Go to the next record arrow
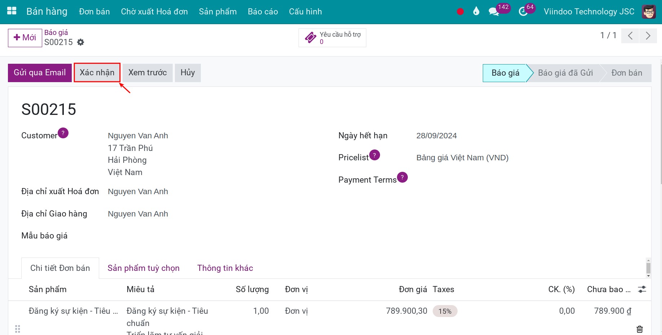This screenshot has width=662, height=335. [648, 36]
